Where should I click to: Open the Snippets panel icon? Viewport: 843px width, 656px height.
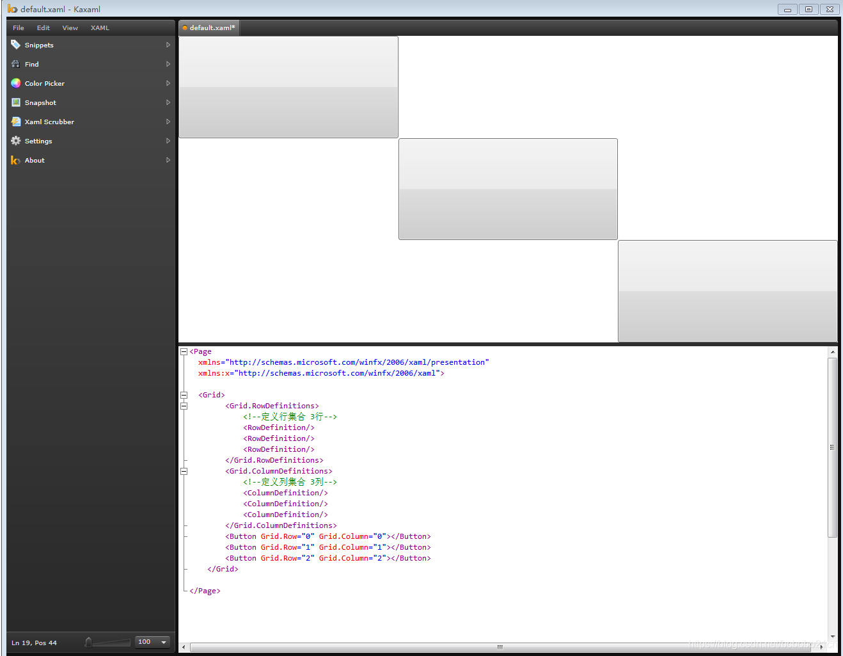click(15, 45)
